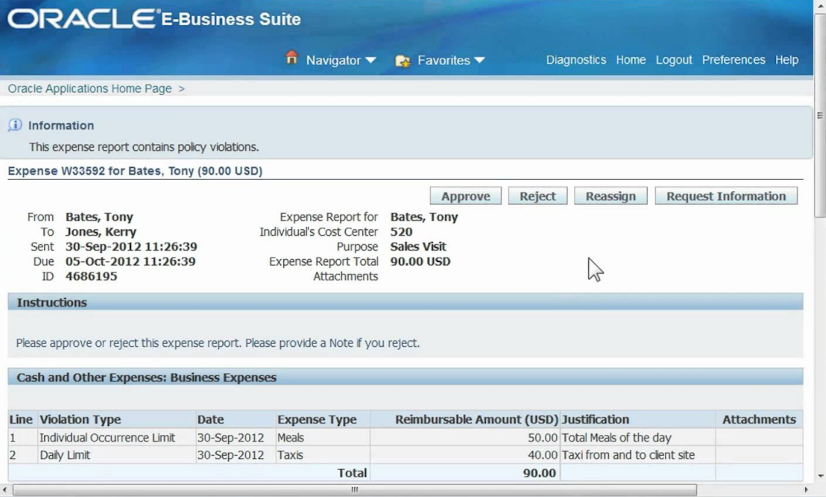The width and height of the screenshot is (826, 497).
Task: Click Request Information button
Action: [x=726, y=196]
